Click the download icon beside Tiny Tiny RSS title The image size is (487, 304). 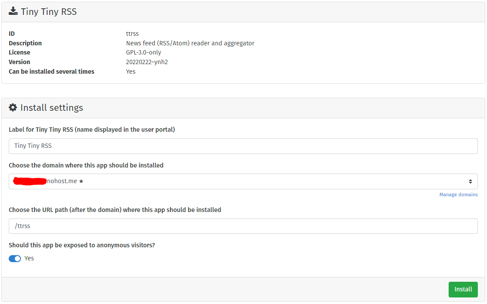[13, 11]
